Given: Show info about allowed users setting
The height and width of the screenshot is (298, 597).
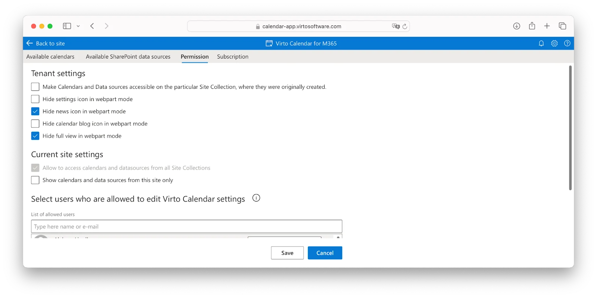Looking at the screenshot, I should (256, 198).
